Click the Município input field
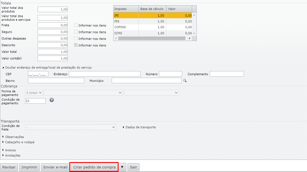 click(147, 80)
